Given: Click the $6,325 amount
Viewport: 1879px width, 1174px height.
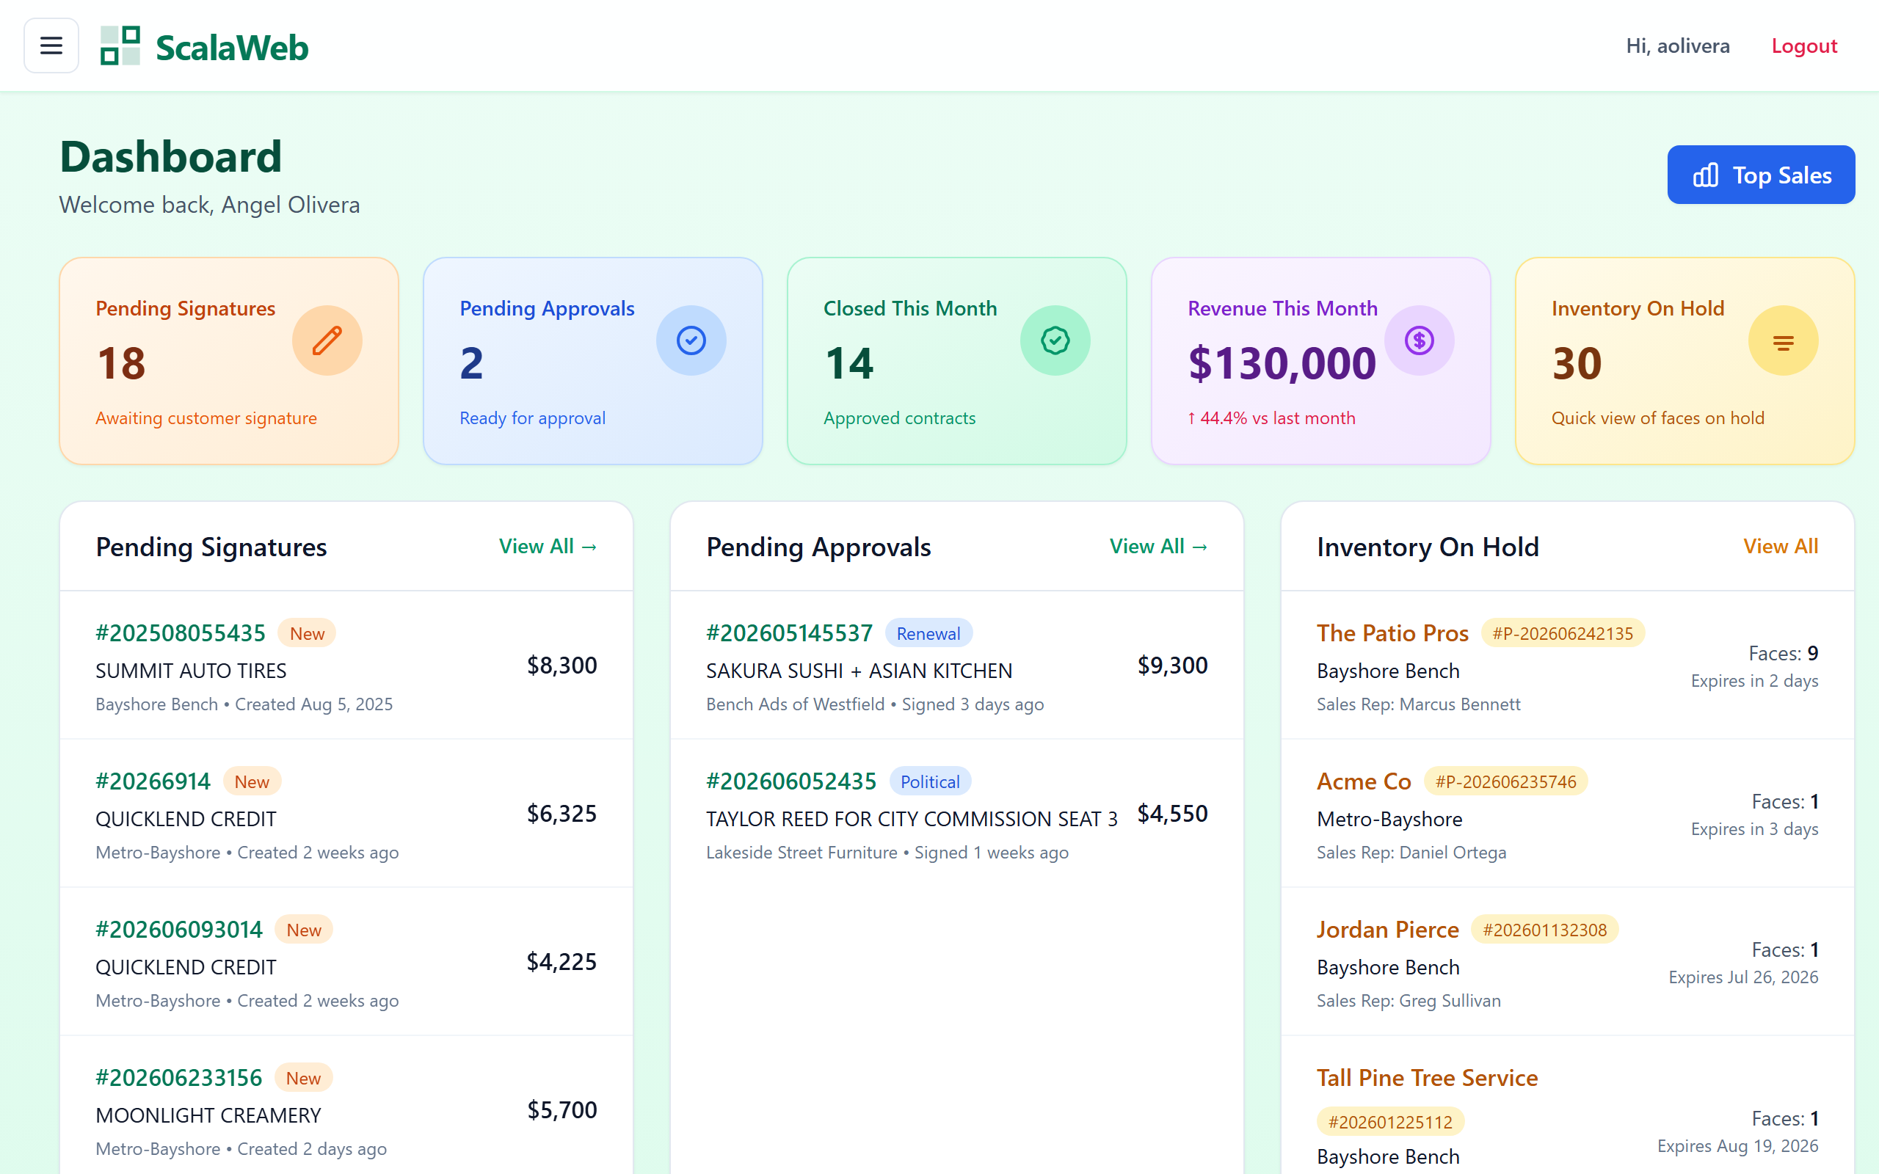Looking at the screenshot, I should coord(562,814).
